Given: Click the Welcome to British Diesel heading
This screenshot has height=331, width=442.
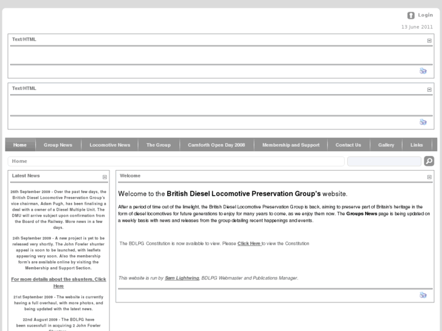Looking at the screenshot, I should click(233, 194).
